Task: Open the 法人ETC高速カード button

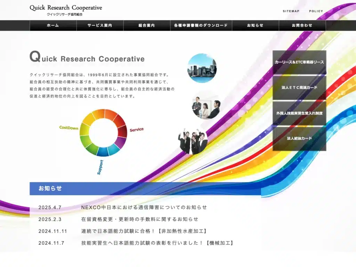Action: [x=299, y=88]
